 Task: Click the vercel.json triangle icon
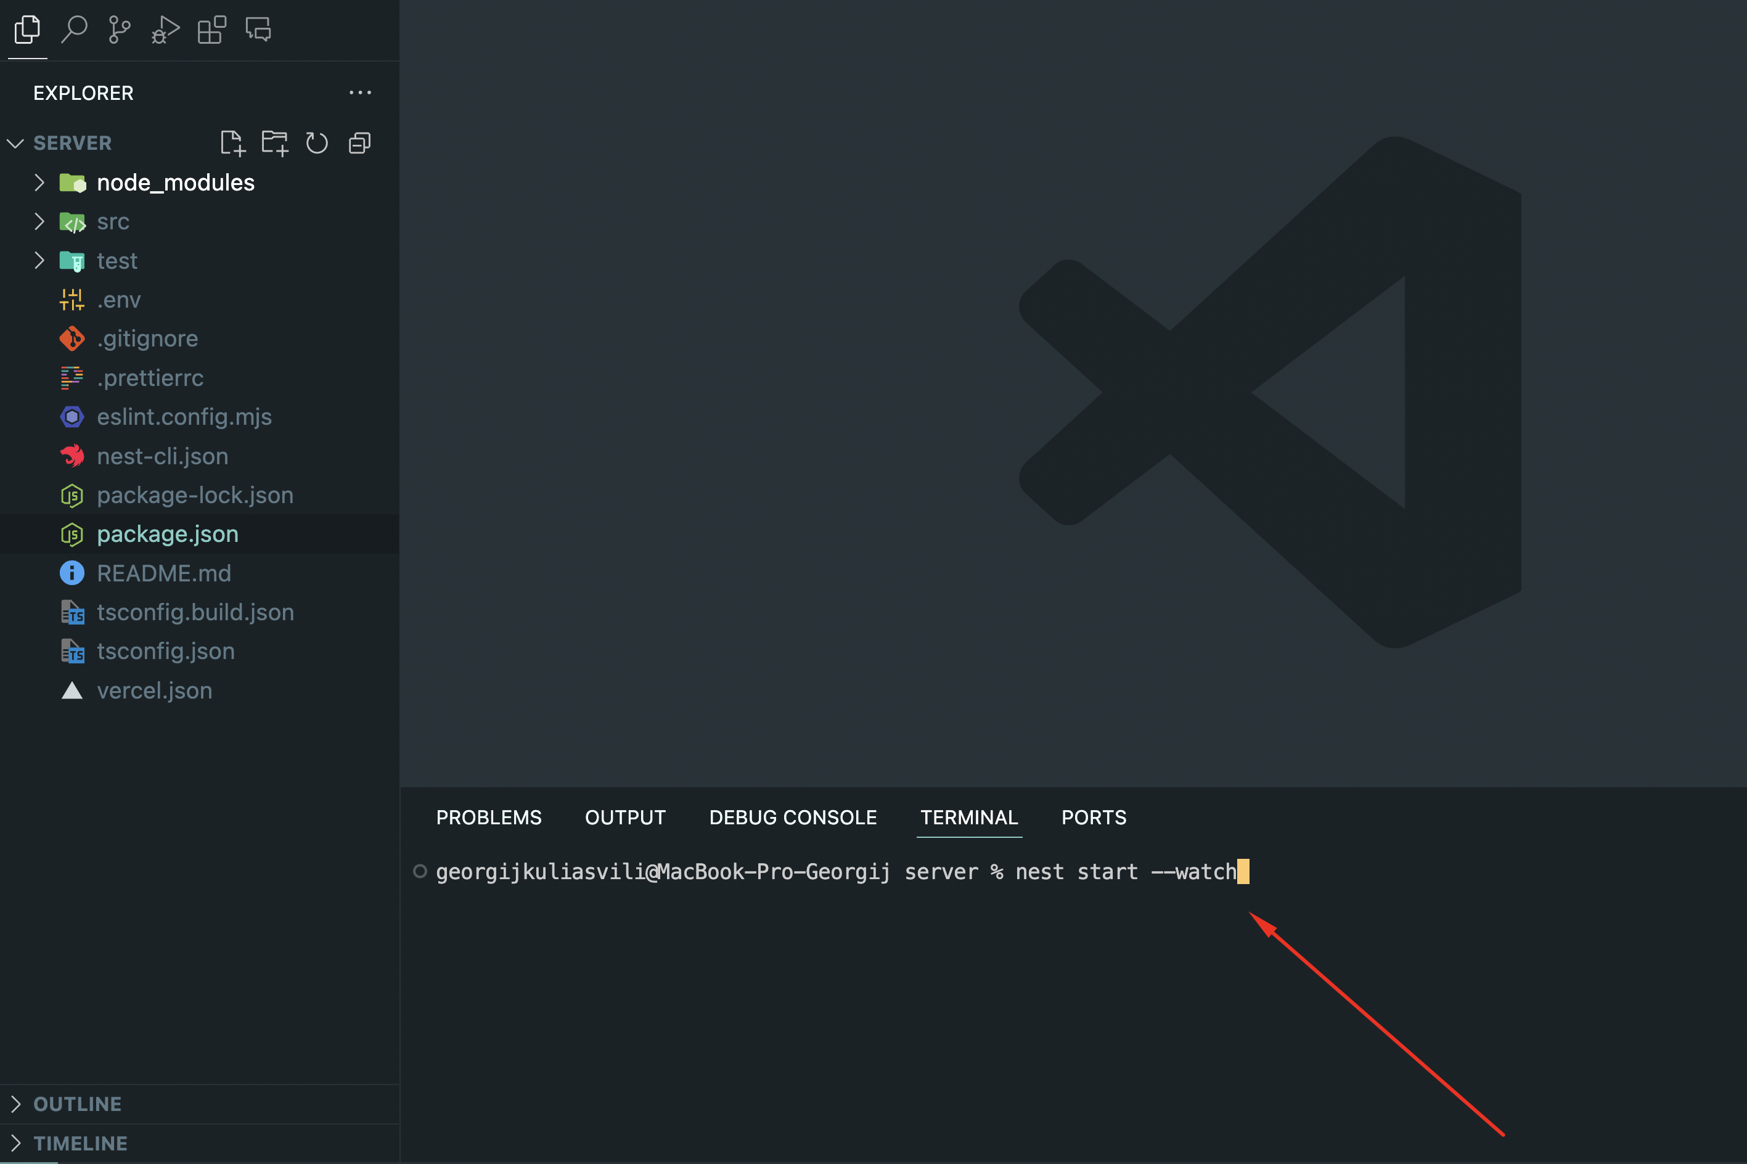tap(72, 691)
